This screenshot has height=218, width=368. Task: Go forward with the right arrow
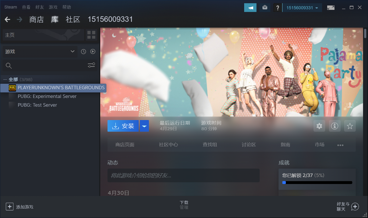[x=19, y=19]
